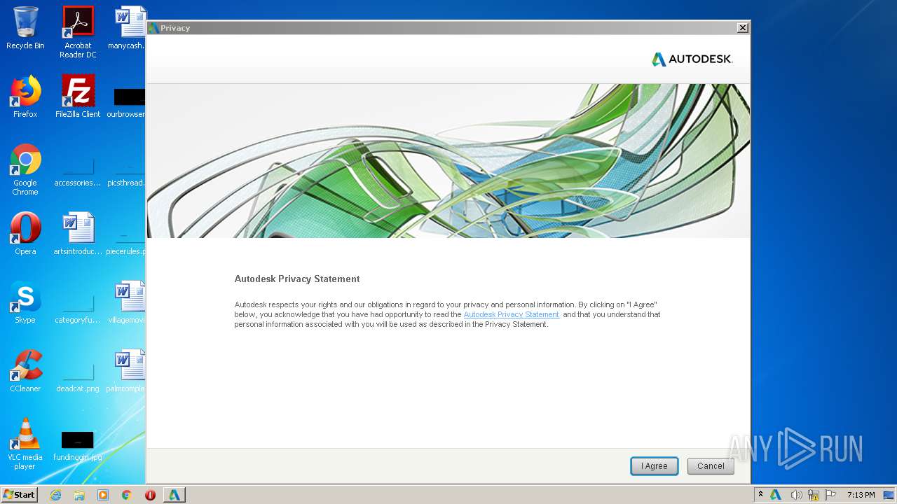Viewport: 897px width, 504px height.
Task: Open the Recycle Bin desktop icon
Action: (25, 28)
